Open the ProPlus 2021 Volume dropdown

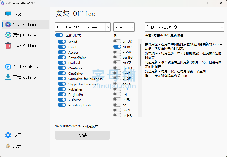[x=83, y=27]
